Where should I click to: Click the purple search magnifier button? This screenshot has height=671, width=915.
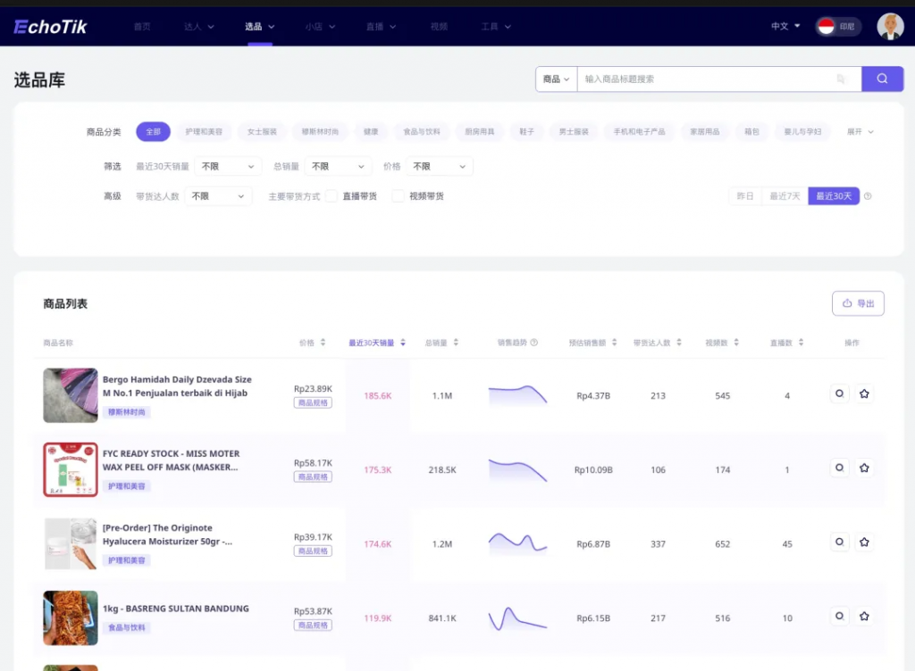pyautogui.click(x=882, y=79)
